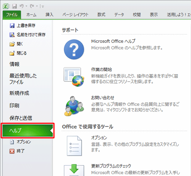This screenshot has height=176, width=191.
Task: Open the ファイル tab
Action: pyautogui.click(x=12, y=15)
